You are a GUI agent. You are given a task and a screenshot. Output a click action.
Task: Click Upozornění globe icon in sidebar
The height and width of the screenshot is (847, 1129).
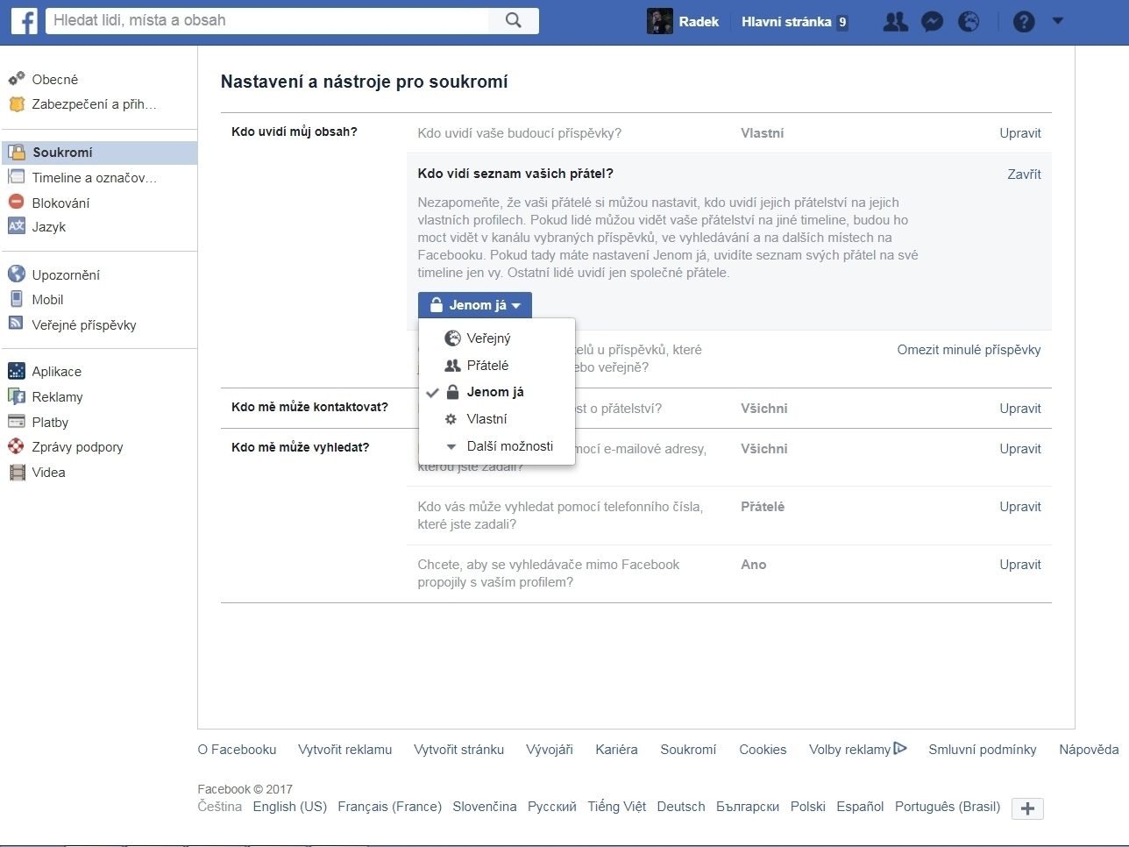[17, 274]
